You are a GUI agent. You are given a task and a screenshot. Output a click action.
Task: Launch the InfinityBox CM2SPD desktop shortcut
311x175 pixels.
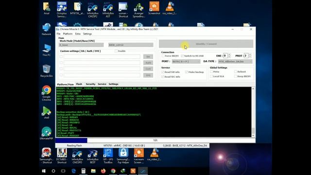pyautogui.click(x=77, y=156)
